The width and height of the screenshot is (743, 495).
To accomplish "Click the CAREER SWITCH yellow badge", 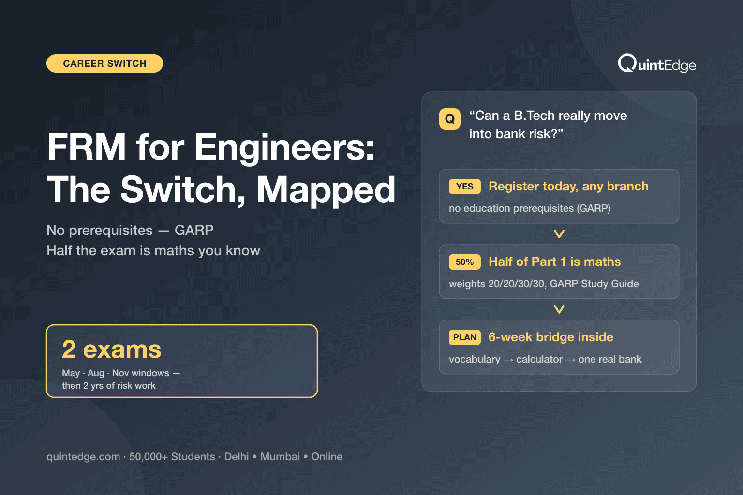I will pos(104,63).
